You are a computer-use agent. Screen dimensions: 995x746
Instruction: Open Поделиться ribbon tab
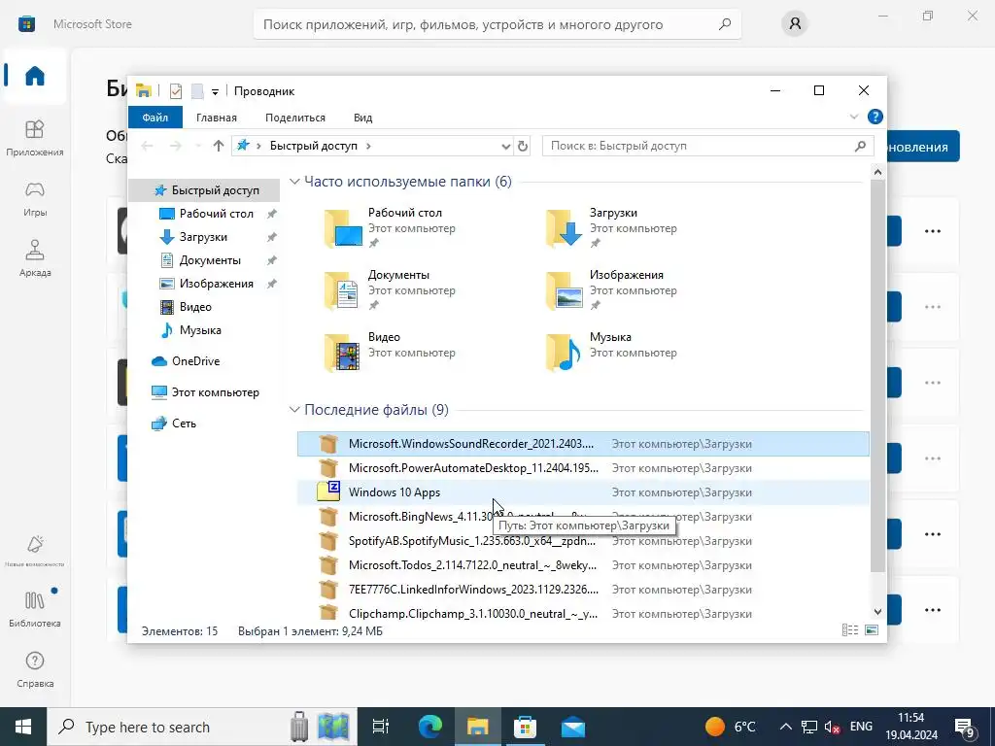tap(295, 118)
